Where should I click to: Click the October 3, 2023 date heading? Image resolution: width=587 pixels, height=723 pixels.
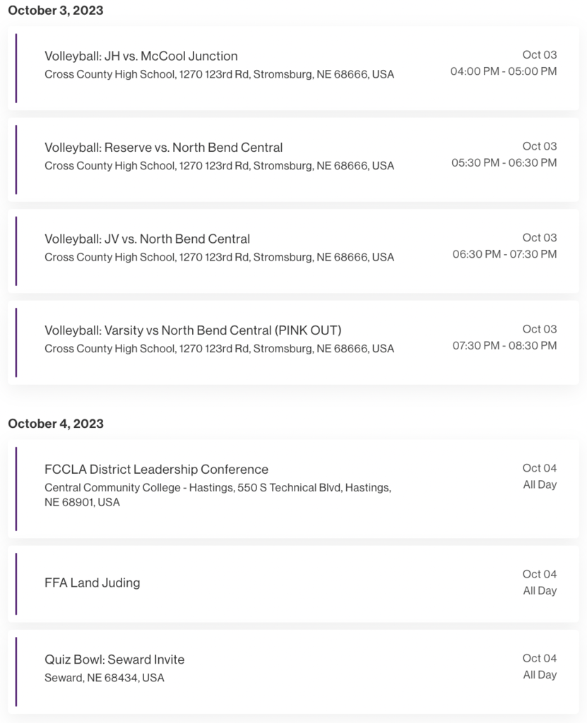tap(56, 10)
